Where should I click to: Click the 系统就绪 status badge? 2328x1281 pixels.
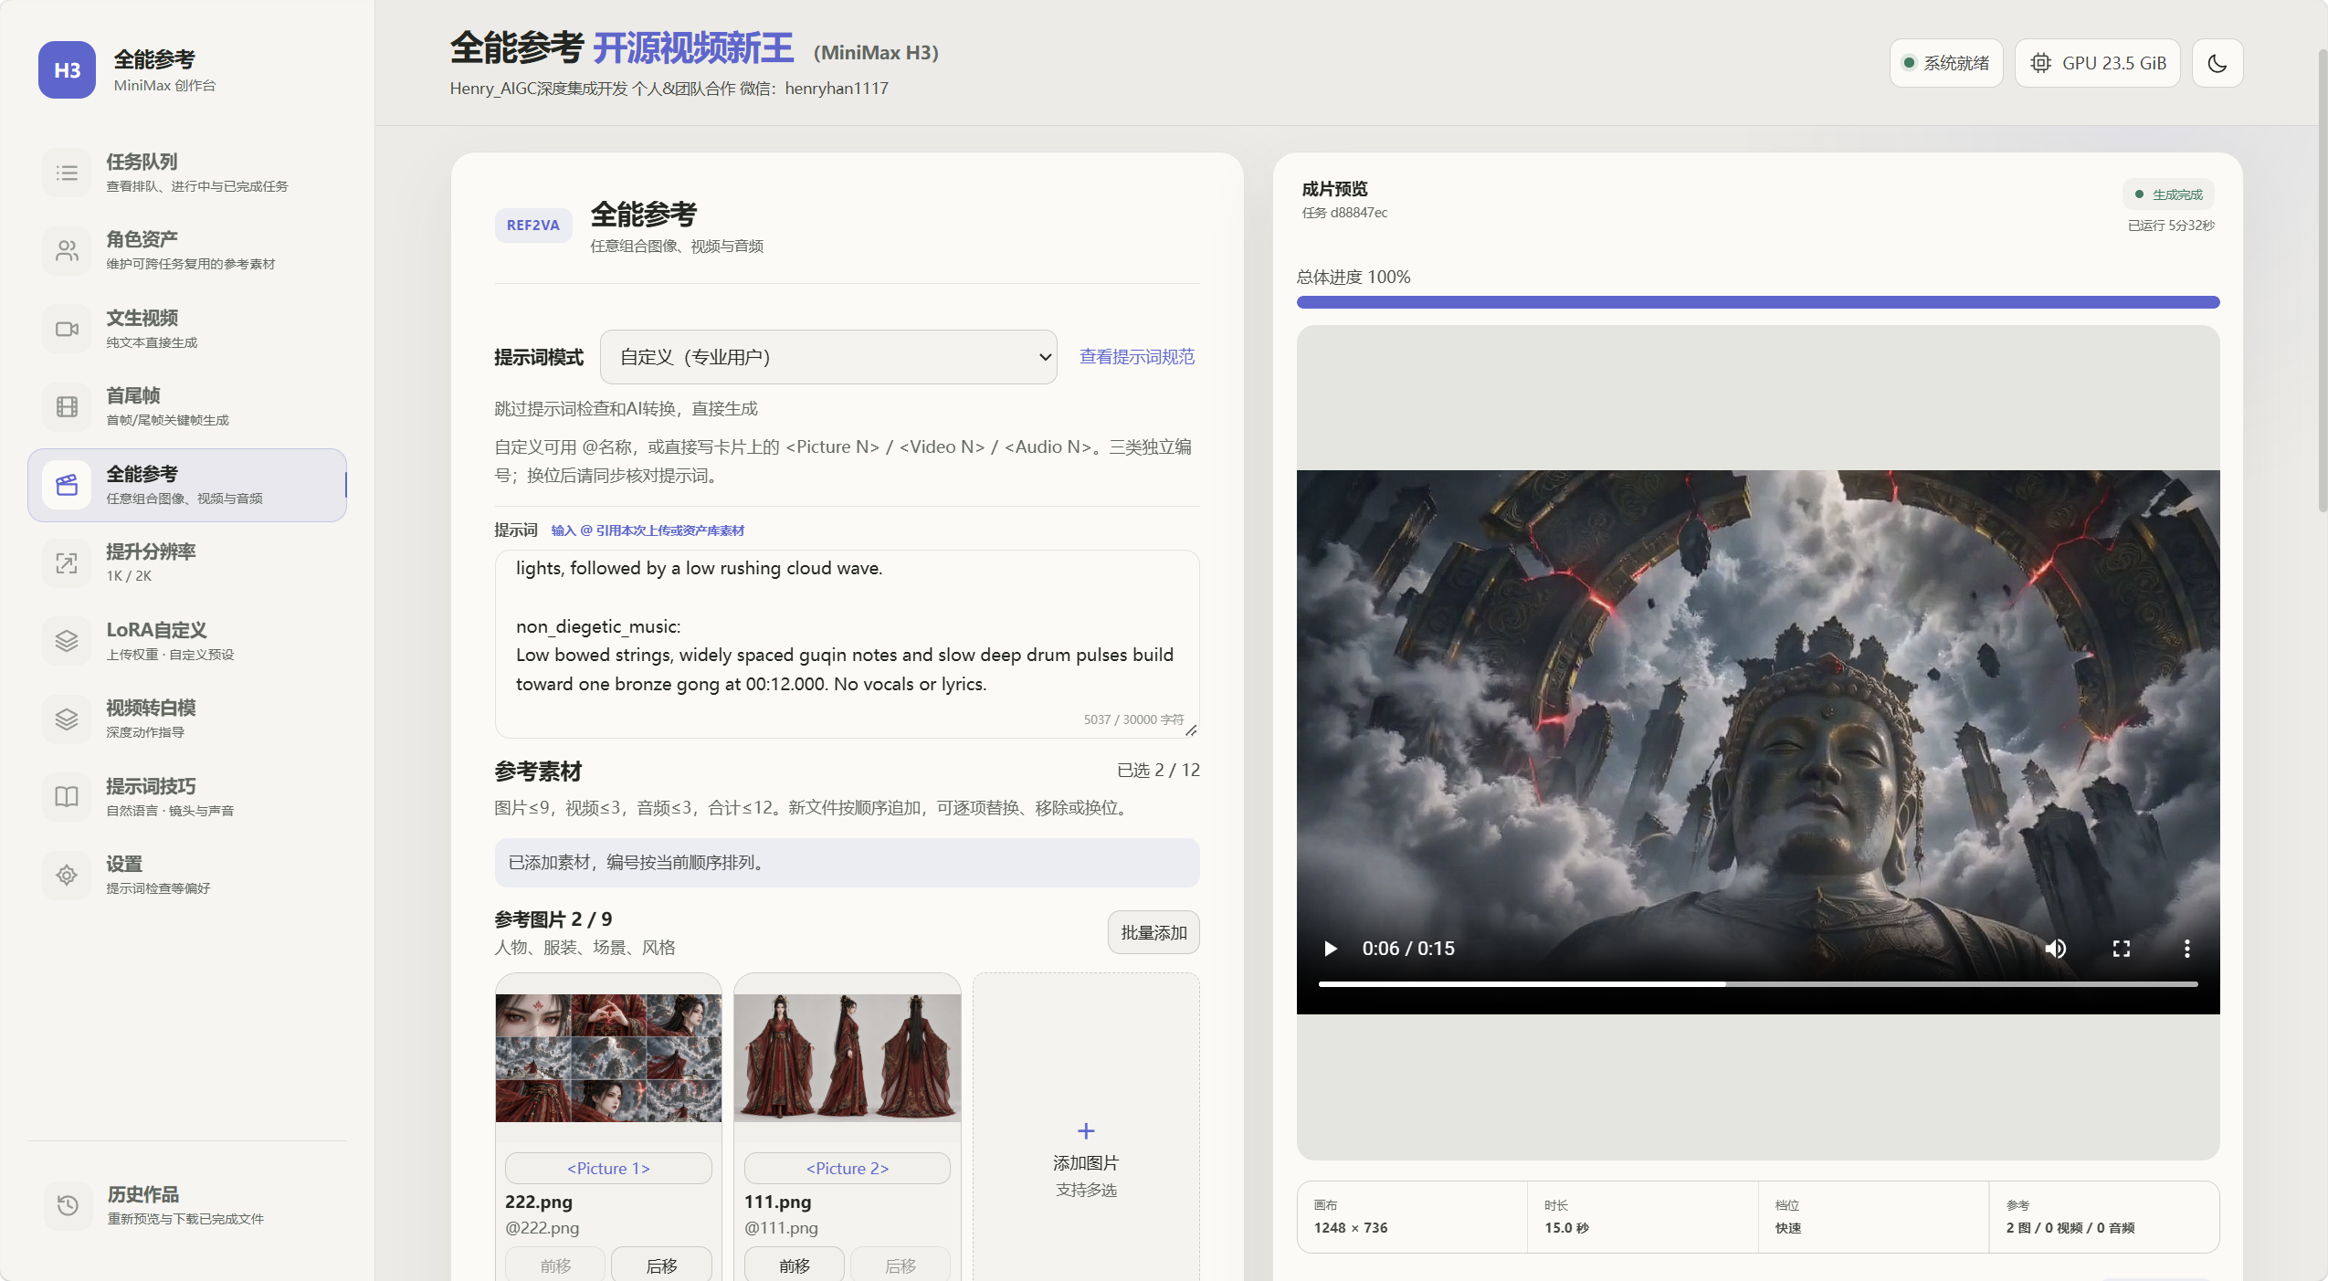(x=1946, y=63)
